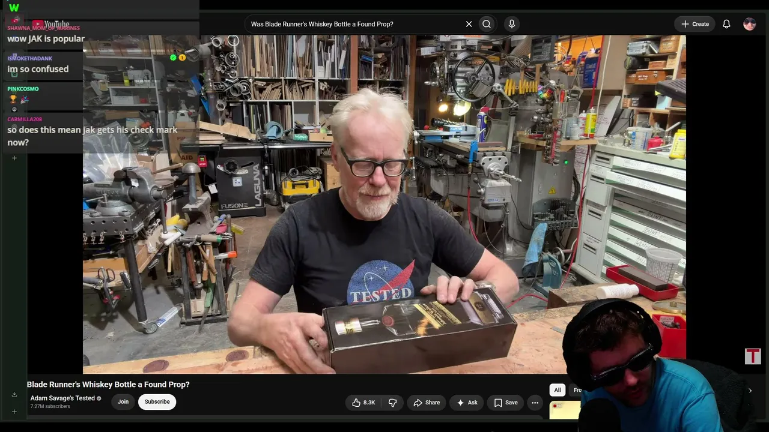Open the Adam Savage's Tested channel page
Screen dimensions: 769x432
pyautogui.click(x=62, y=398)
